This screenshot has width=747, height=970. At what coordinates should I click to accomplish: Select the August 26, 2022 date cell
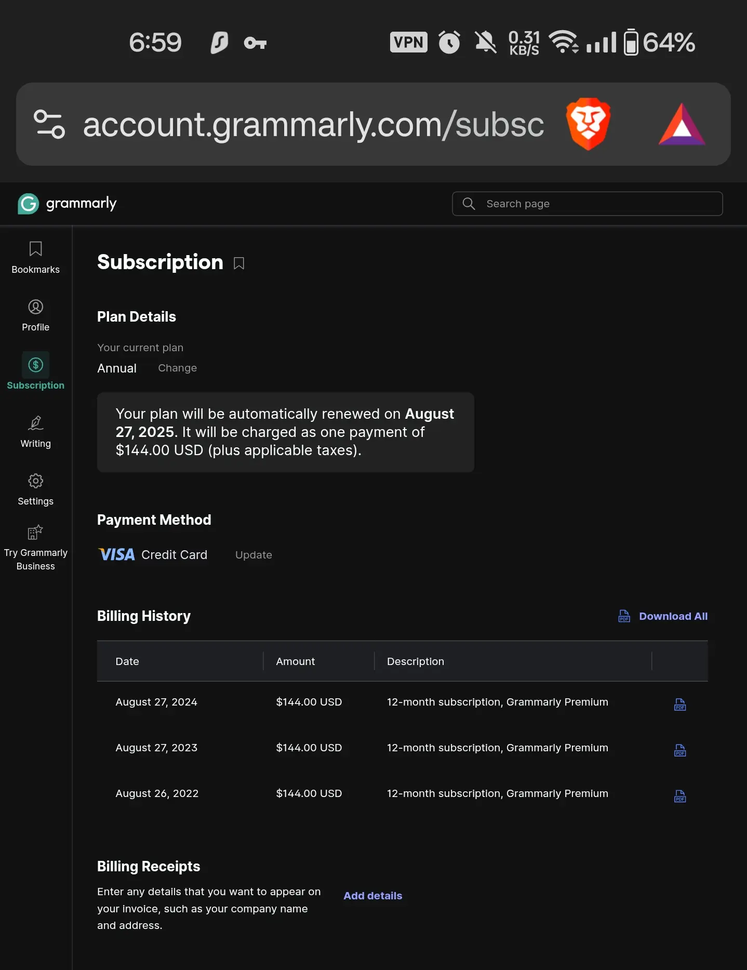pos(157,793)
